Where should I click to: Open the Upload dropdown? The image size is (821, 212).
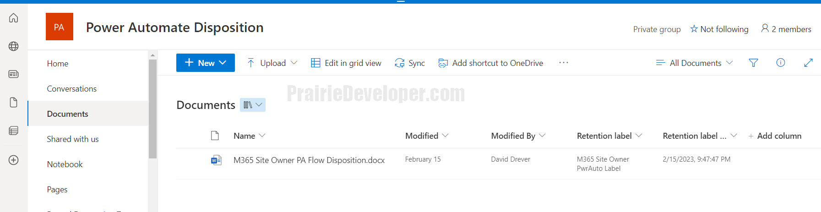[272, 63]
